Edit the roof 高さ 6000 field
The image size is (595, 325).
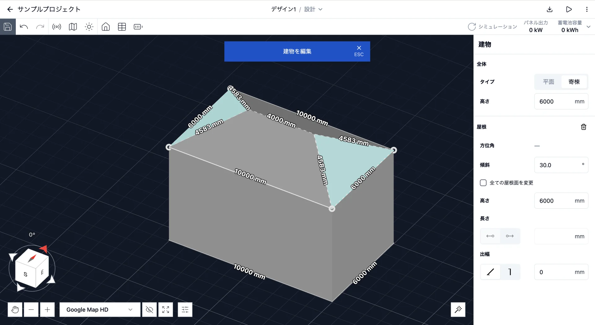tap(561, 201)
